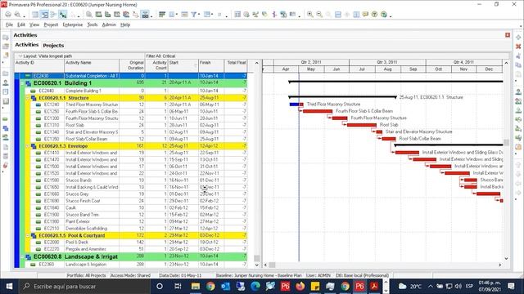The image size is (524, 294).
Task: Click the Schedule clock icon
Action: (x=246, y=15)
